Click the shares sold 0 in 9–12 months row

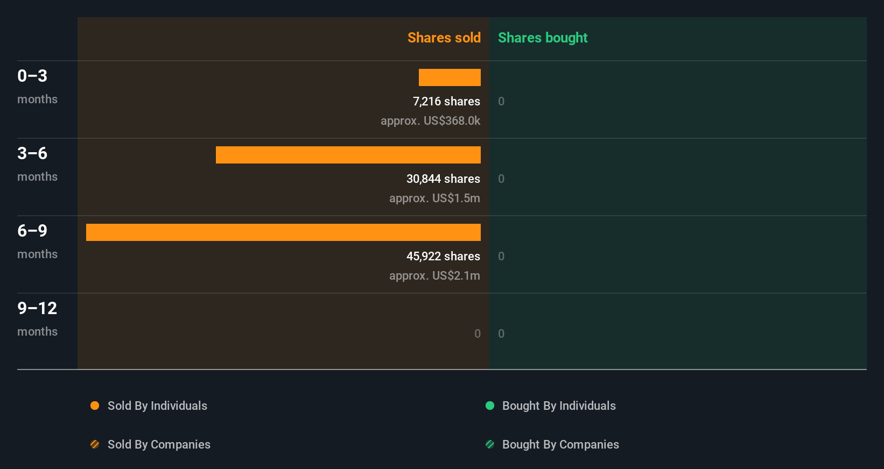[x=478, y=333]
